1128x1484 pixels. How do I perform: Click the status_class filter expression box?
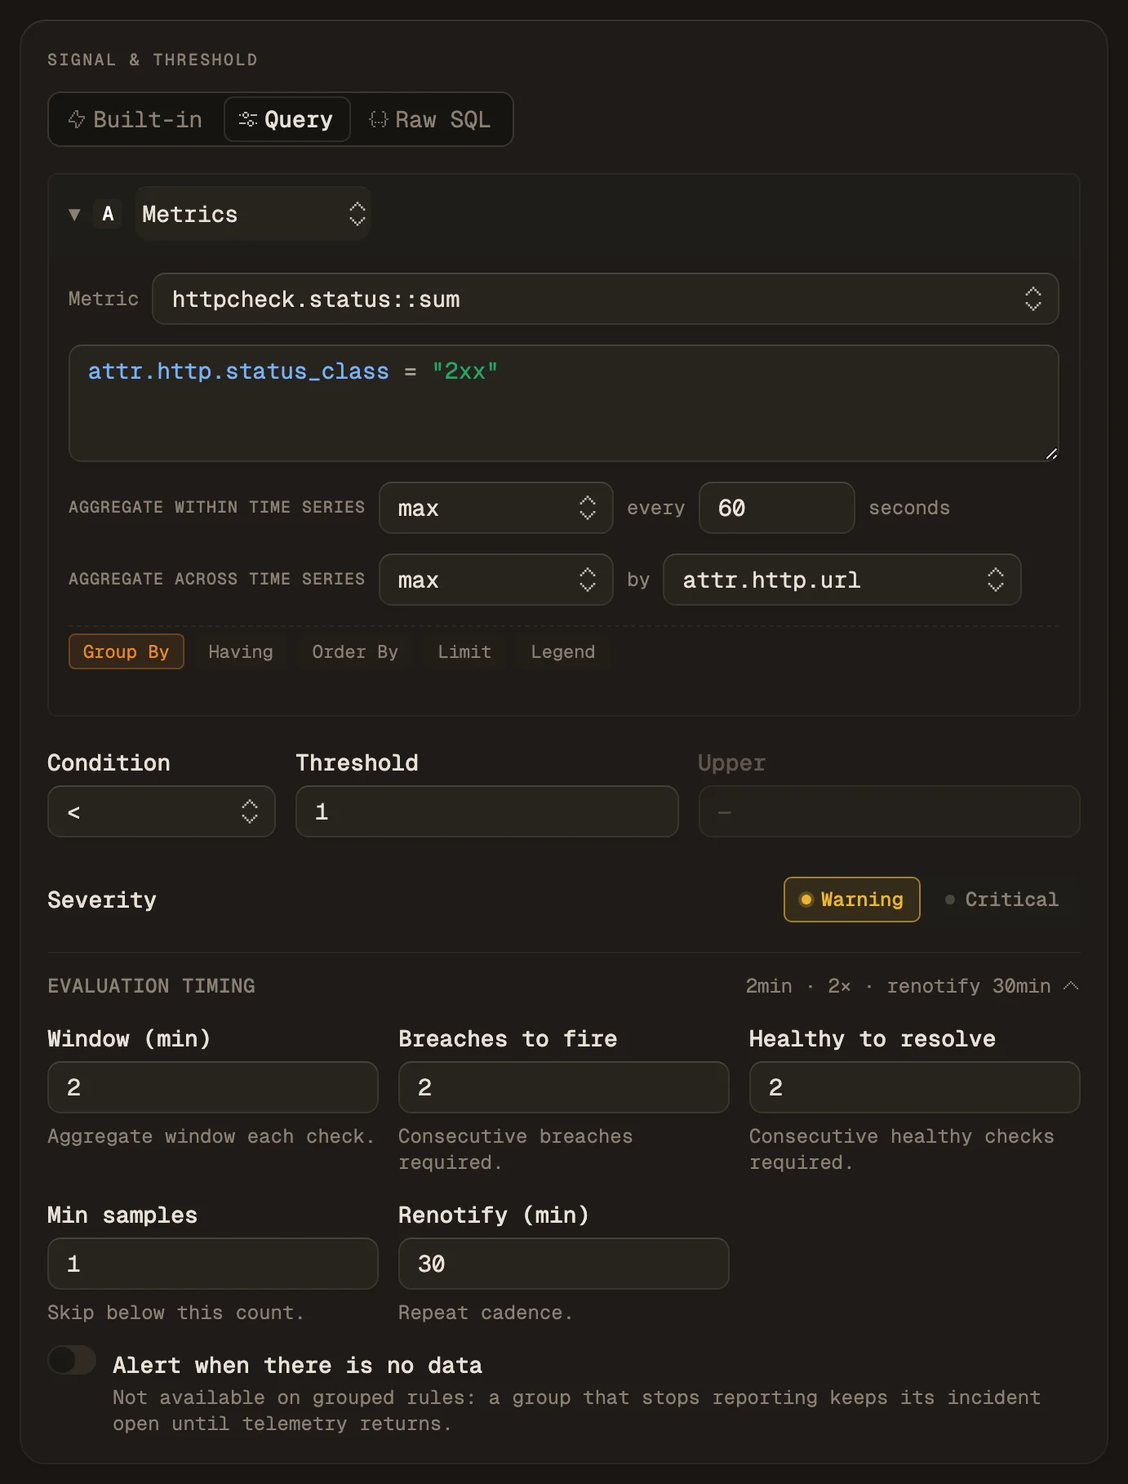tap(563, 403)
